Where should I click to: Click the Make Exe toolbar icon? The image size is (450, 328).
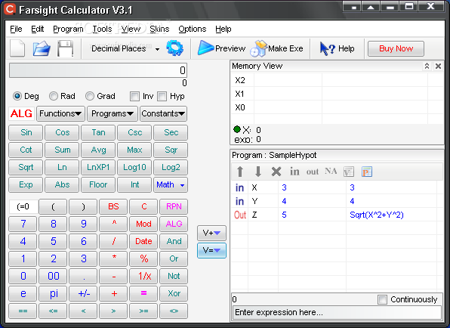click(x=258, y=48)
